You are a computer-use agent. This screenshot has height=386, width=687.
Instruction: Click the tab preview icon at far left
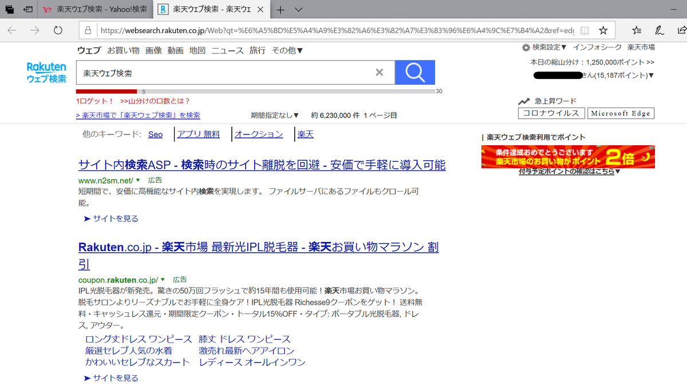point(10,10)
